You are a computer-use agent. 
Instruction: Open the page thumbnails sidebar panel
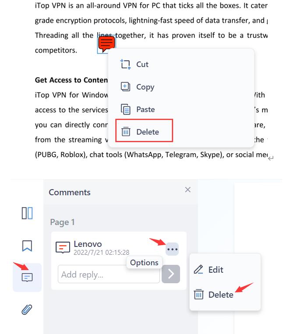(27, 213)
